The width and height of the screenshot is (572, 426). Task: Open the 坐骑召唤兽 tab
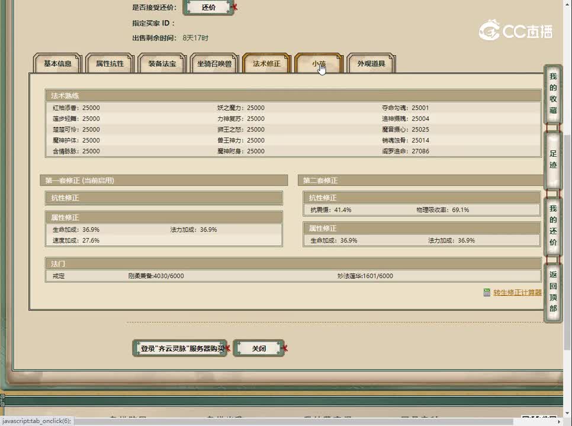coord(214,64)
